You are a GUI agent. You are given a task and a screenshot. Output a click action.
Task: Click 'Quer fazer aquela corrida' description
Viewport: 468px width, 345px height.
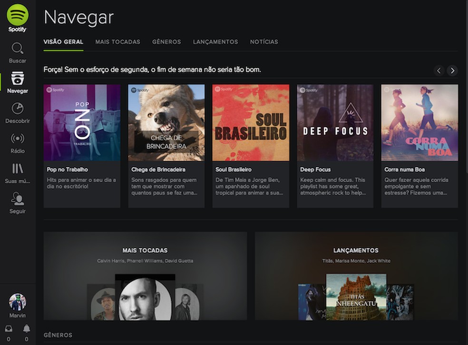pos(416,187)
